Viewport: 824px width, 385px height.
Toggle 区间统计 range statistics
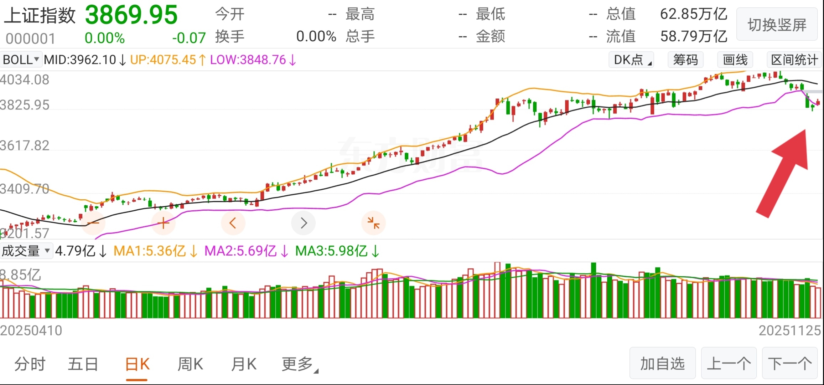click(794, 60)
